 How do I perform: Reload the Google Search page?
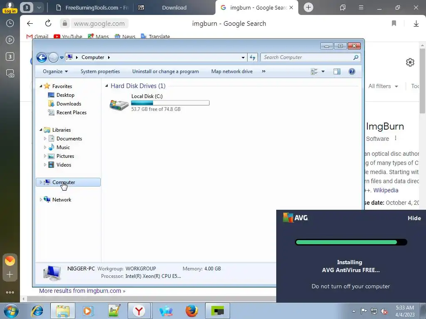[48, 23]
